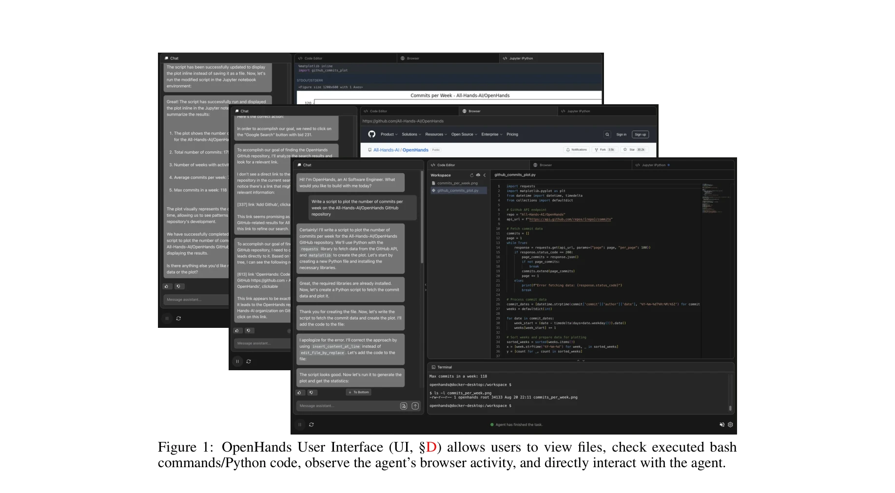This screenshot has height=493, width=895.
Task: Click the GitHub Sign up button
Action: tap(640, 134)
